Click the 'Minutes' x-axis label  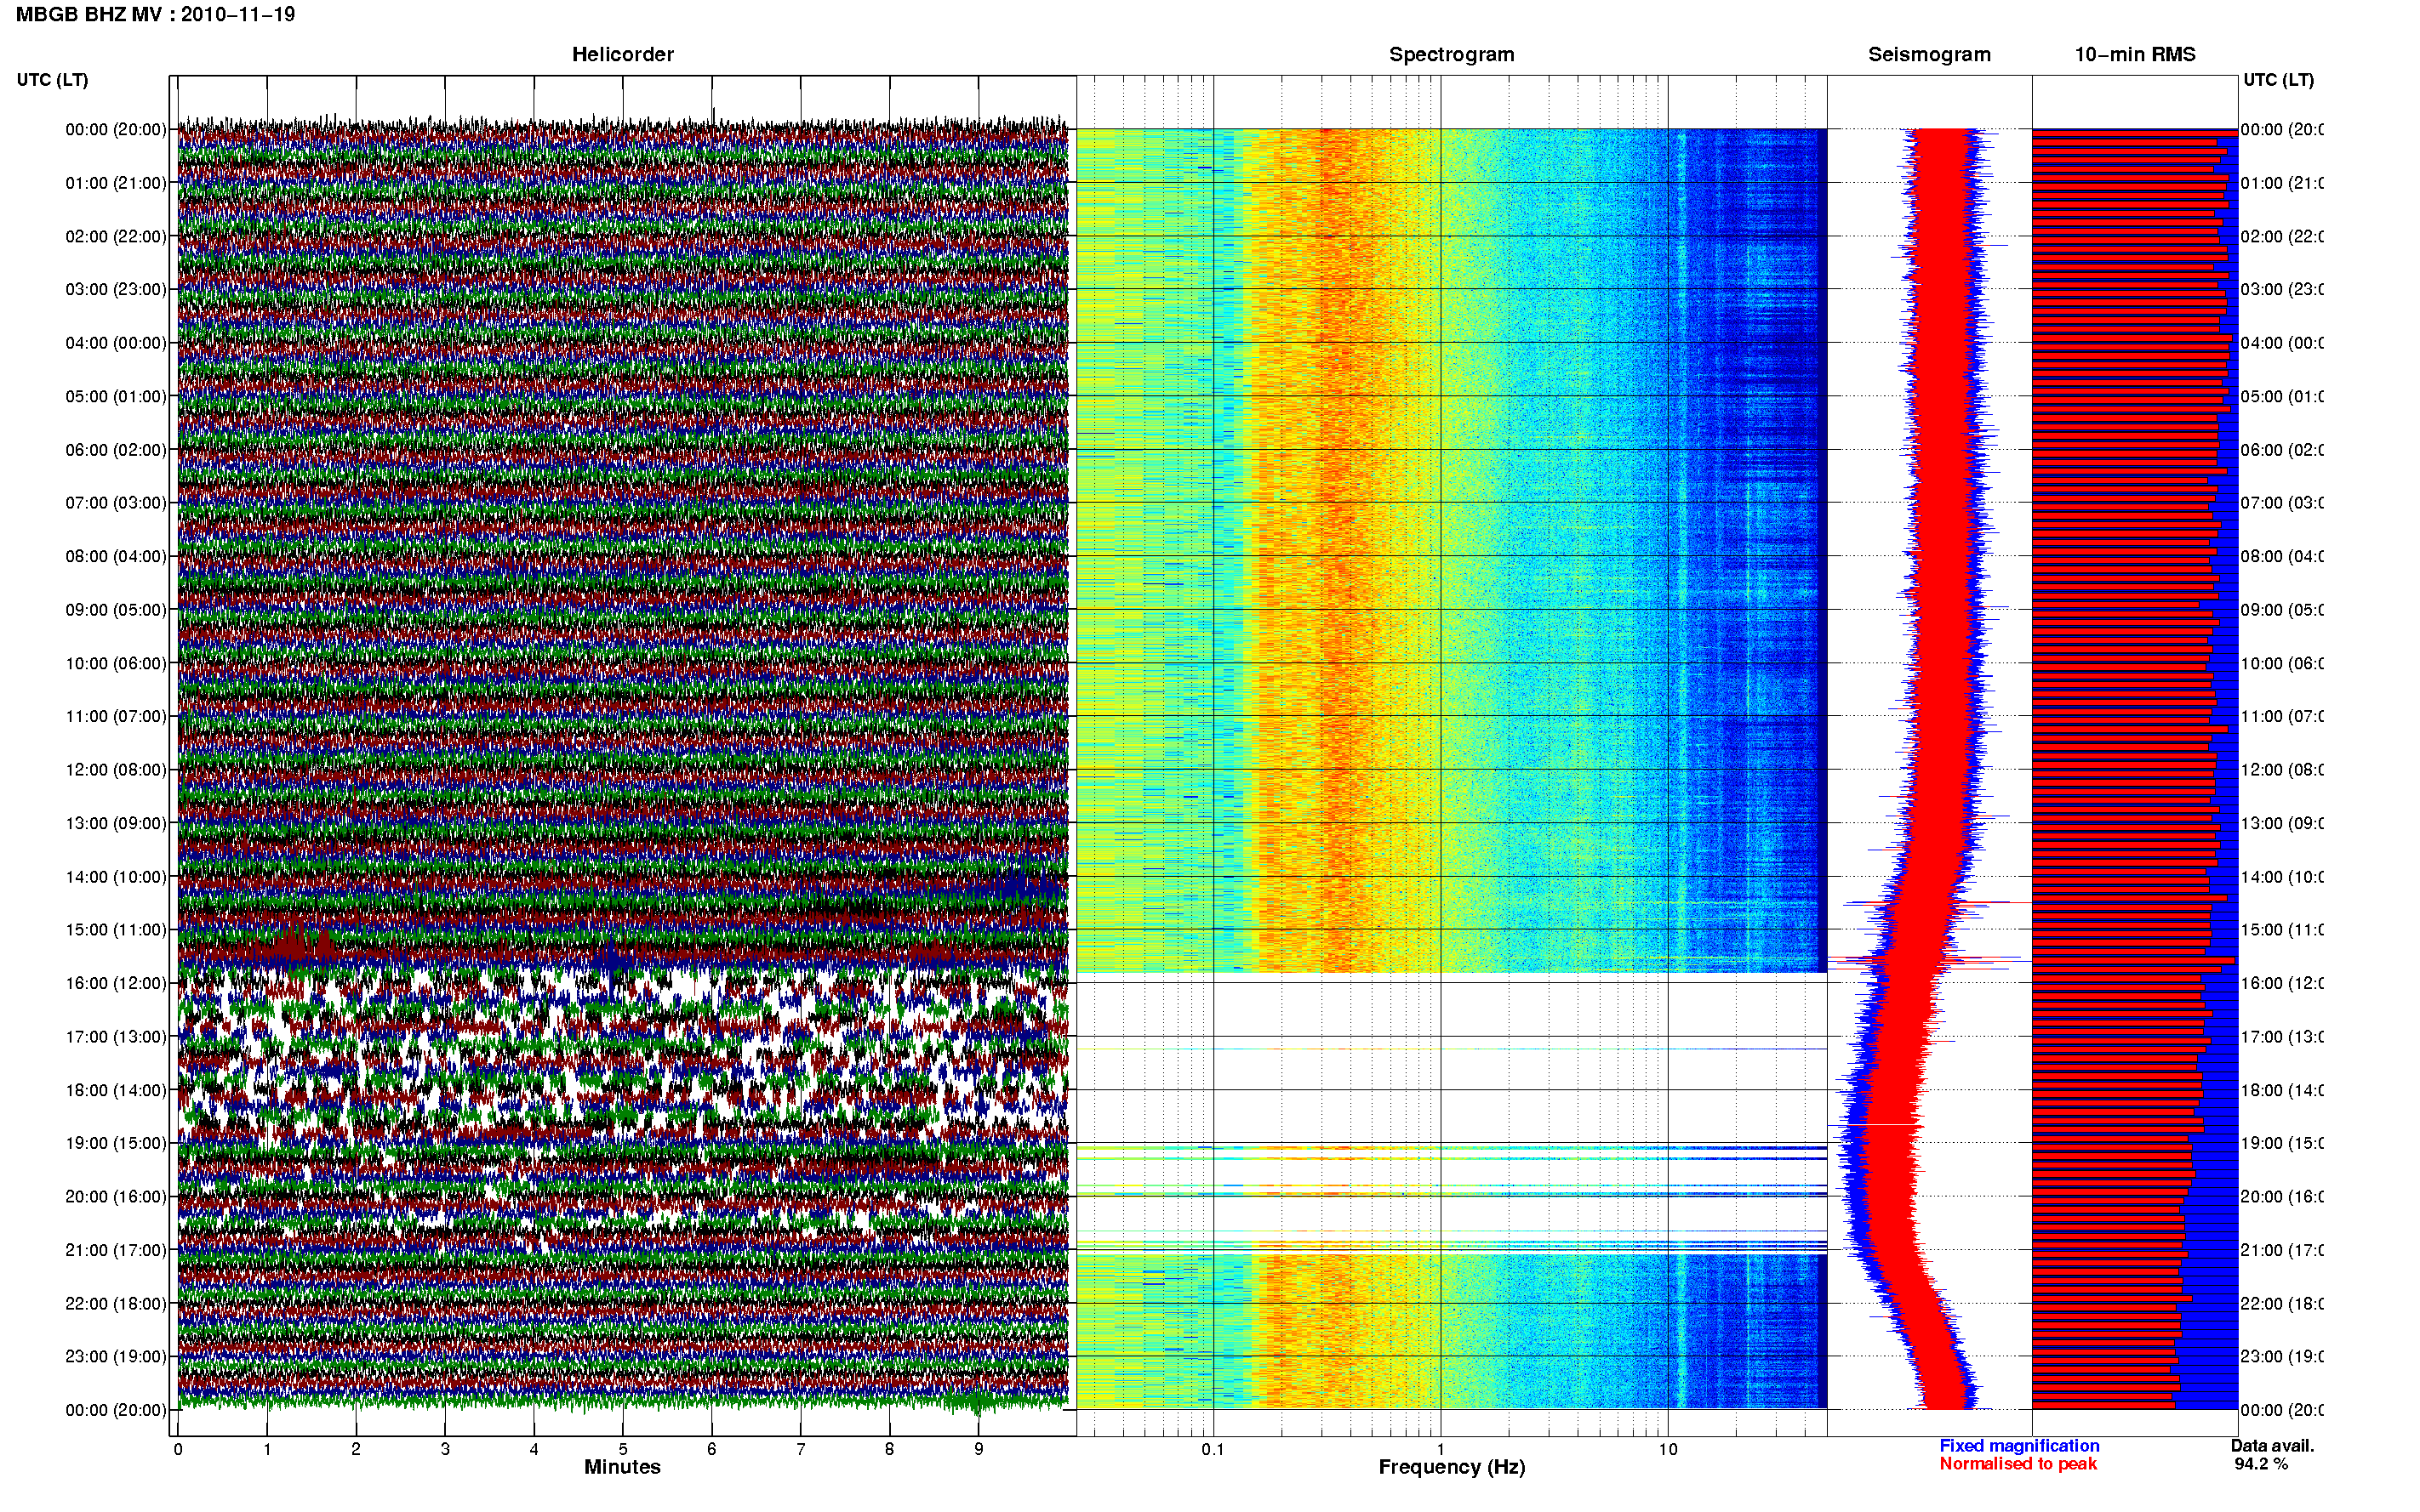pyautogui.click(x=622, y=1467)
